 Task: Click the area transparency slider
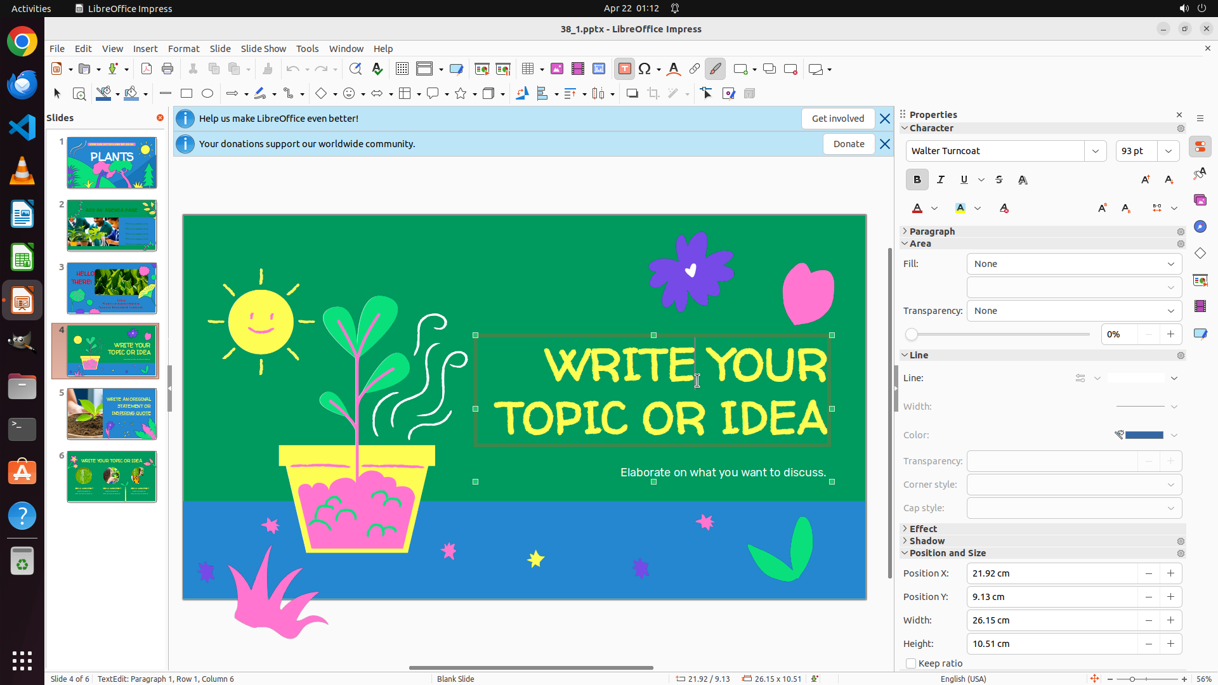[x=999, y=334]
